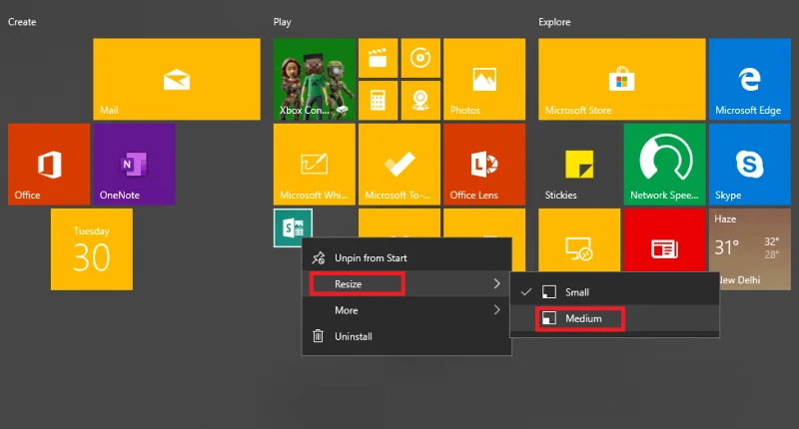
Task: Open the Xbox Console Companion tile
Action: 315,80
